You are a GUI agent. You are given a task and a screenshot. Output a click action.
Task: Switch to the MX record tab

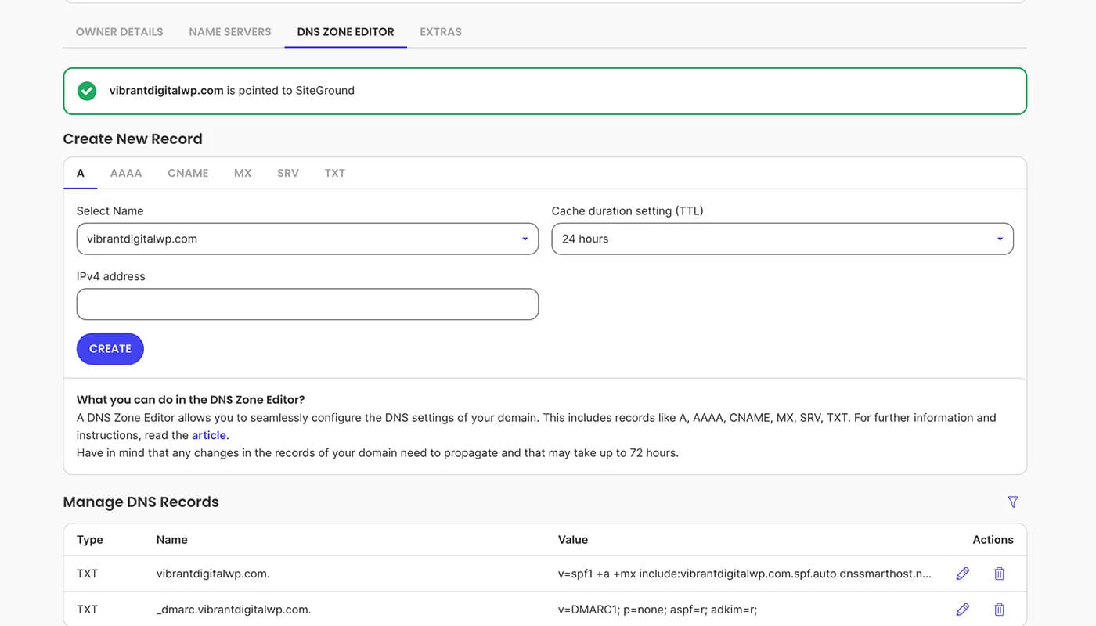click(243, 173)
